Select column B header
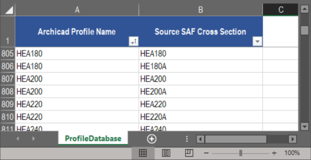Screen dimensions: 311x160 click(201, 10)
